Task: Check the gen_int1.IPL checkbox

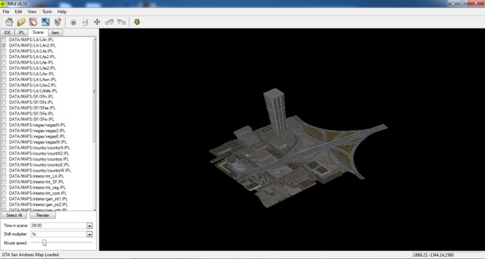Action: [4, 199]
